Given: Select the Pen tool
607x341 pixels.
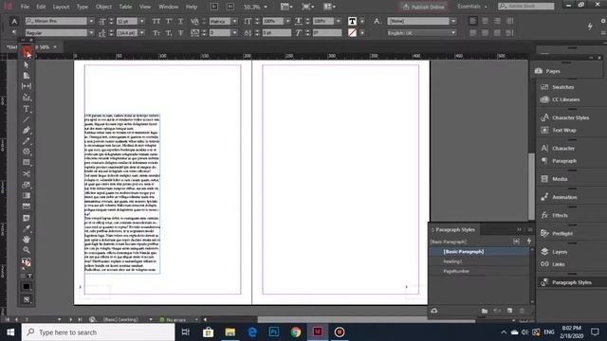Looking at the screenshot, I should (26, 131).
